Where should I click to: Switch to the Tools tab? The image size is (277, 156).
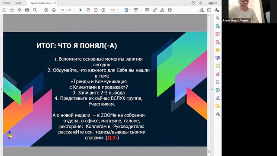pyautogui.click(x=18, y=3)
